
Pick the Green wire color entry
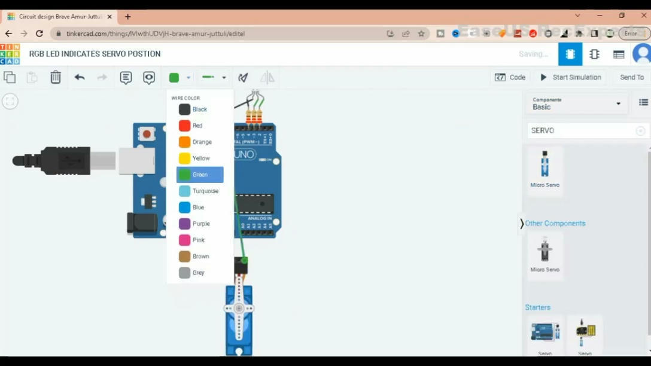(200, 175)
